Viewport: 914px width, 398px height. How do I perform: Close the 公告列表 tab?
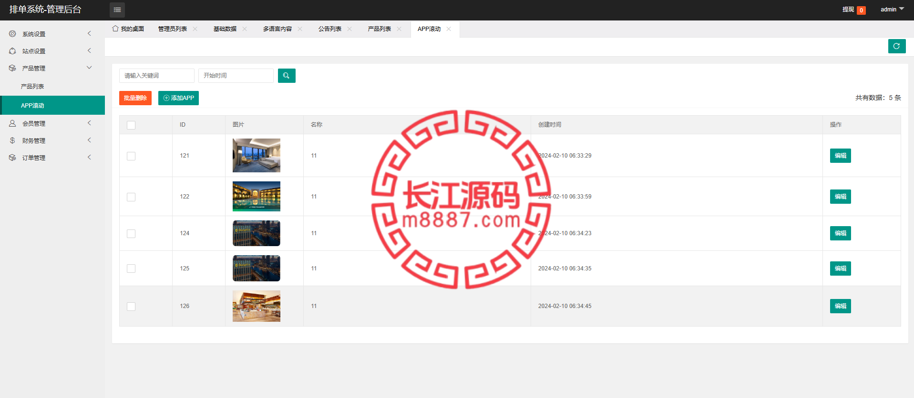click(x=349, y=29)
